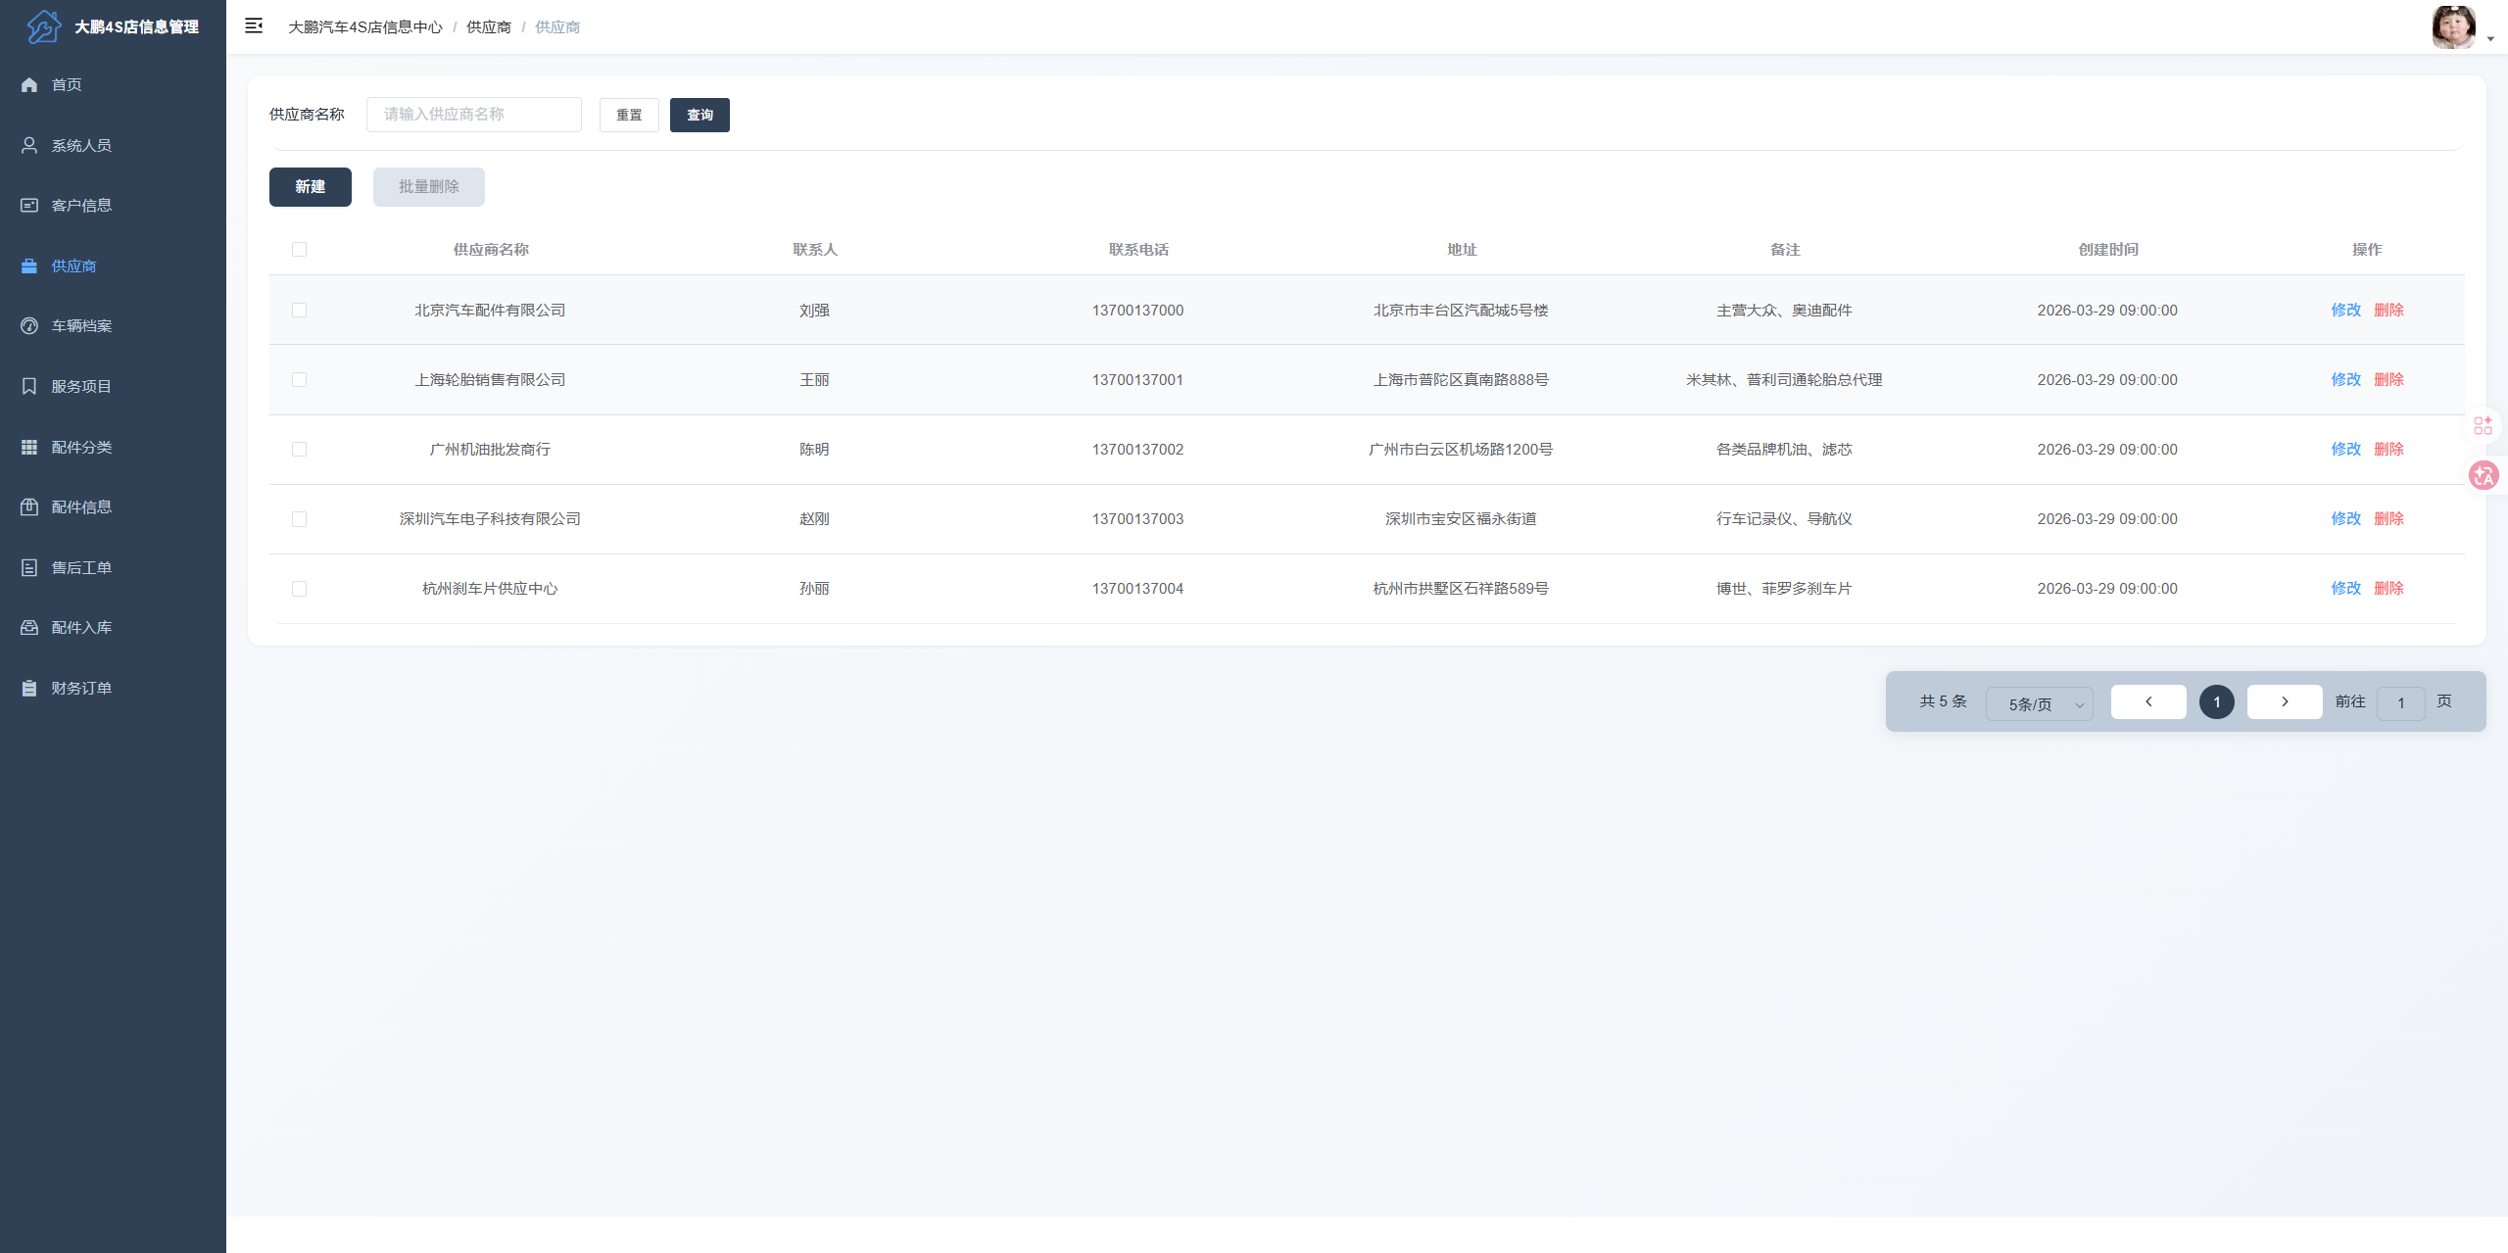The image size is (2508, 1253).
Task: Open the 5条/页 page size dropdown
Action: pos(2040,703)
